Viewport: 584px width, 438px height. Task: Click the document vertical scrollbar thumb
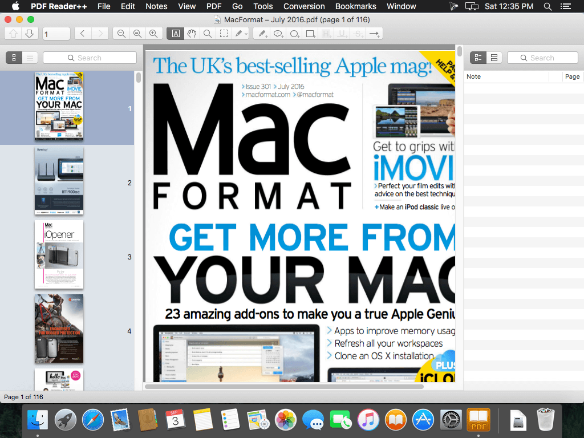tap(460, 51)
